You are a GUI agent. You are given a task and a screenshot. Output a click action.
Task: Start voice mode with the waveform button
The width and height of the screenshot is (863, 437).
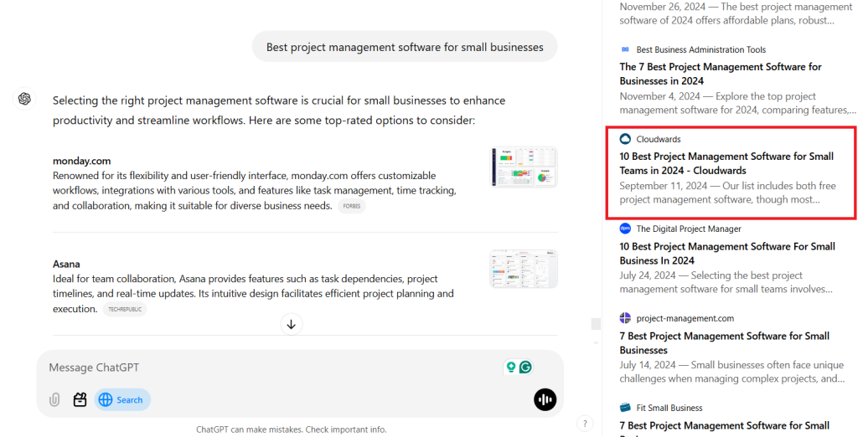tap(545, 399)
